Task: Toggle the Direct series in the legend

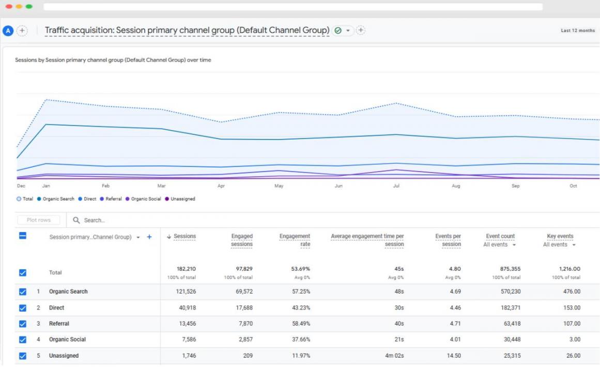Action: click(87, 199)
